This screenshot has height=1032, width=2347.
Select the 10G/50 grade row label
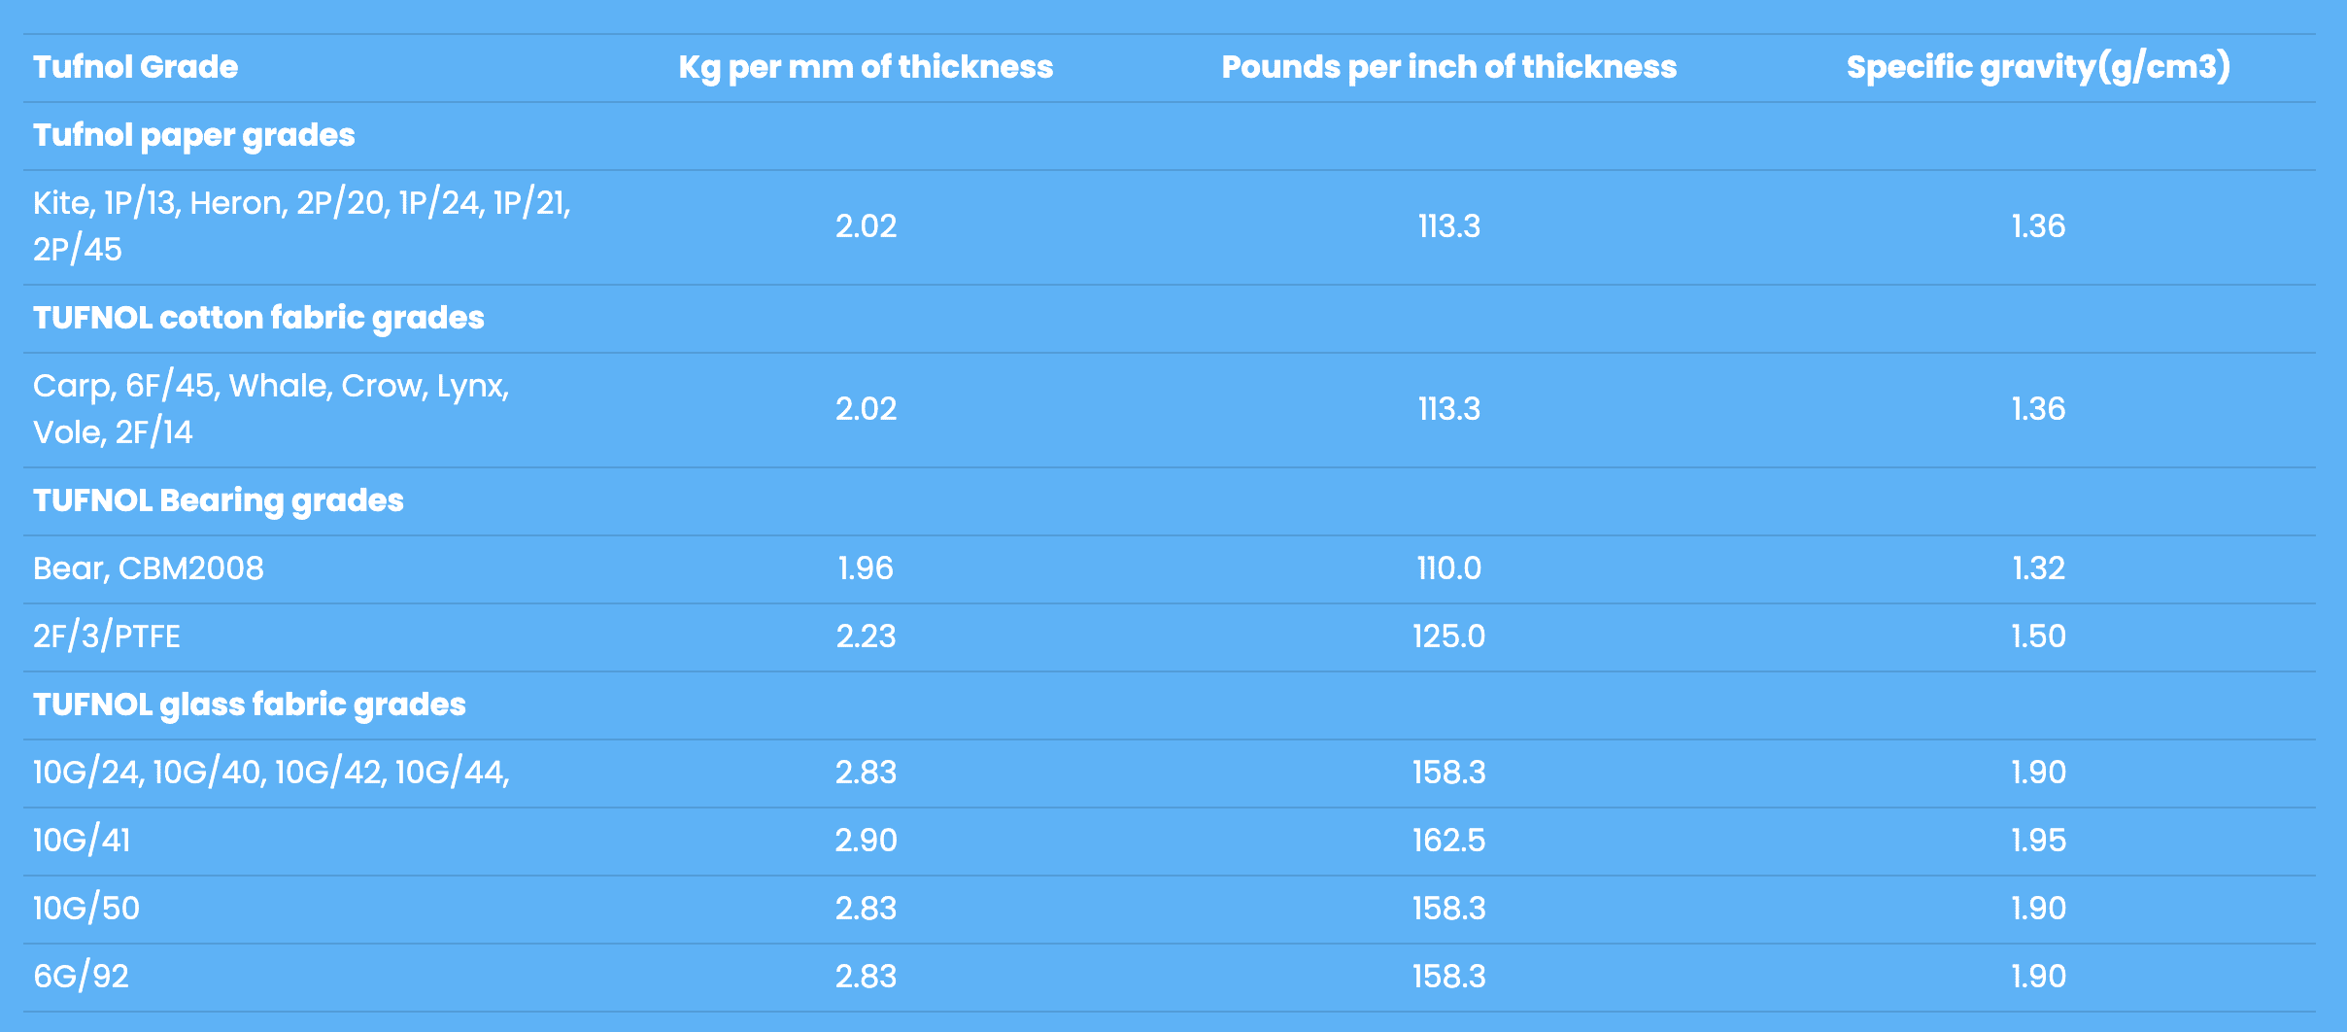tap(86, 909)
